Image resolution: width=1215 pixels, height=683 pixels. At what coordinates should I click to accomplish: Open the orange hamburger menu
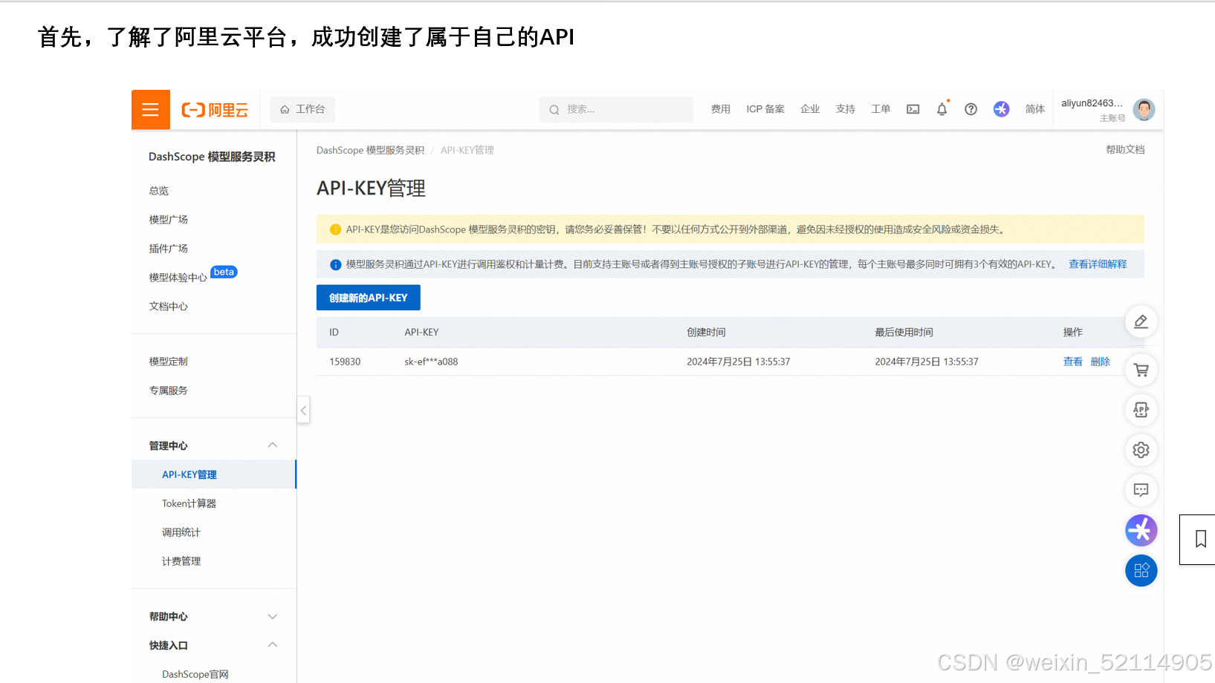[151, 110]
